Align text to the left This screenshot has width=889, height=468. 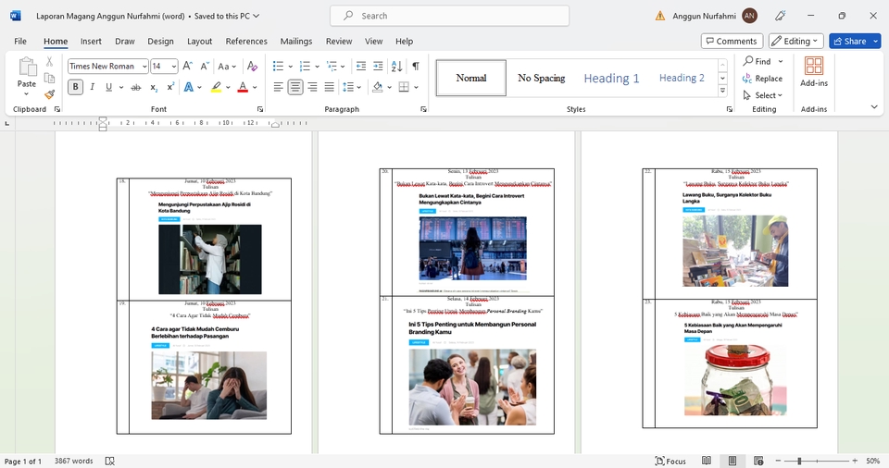(279, 87)
